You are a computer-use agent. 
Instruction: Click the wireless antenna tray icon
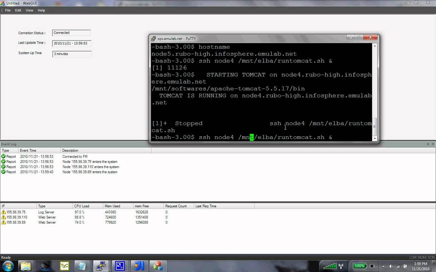tap(341, 266)
